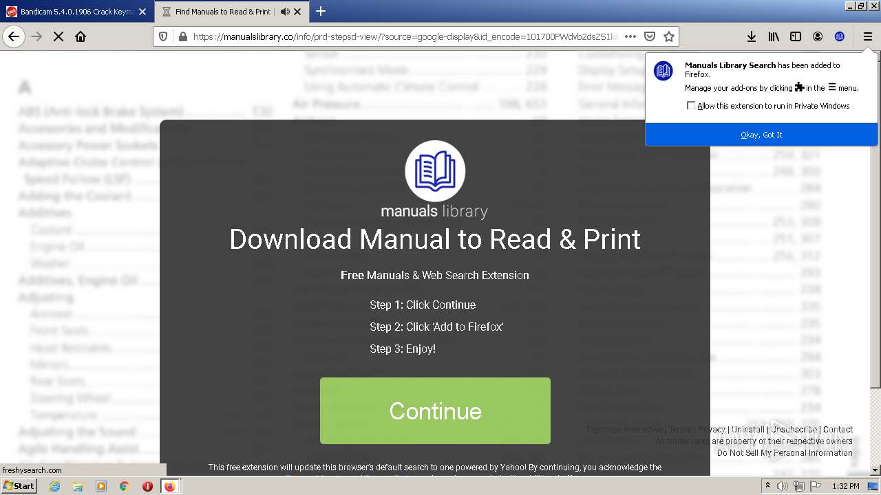Open system volume tray icon
881x495 pixels.
click(x=783, y=486)
